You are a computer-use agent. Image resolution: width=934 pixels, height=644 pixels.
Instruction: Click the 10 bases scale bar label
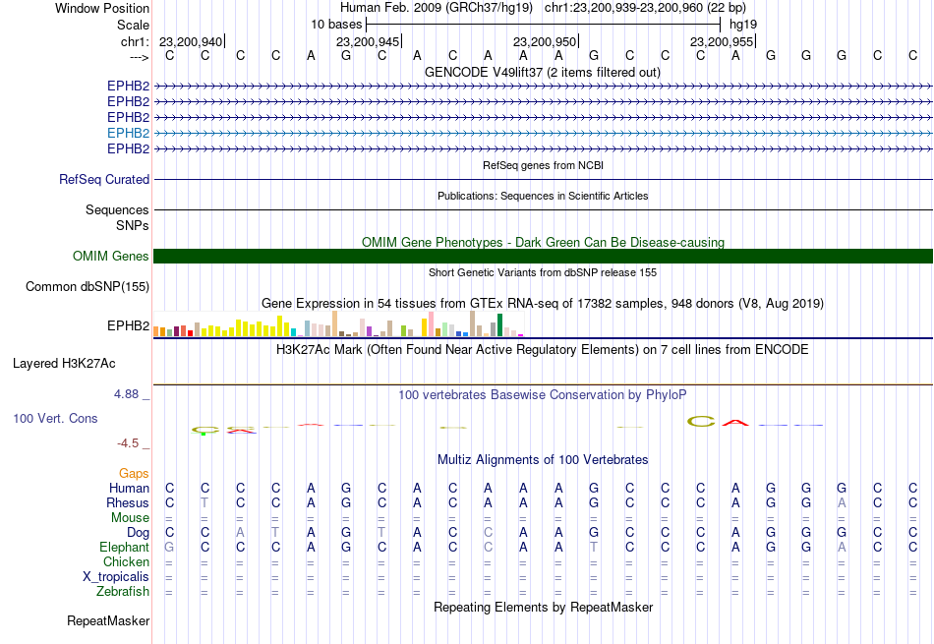[x=336, y=25]
